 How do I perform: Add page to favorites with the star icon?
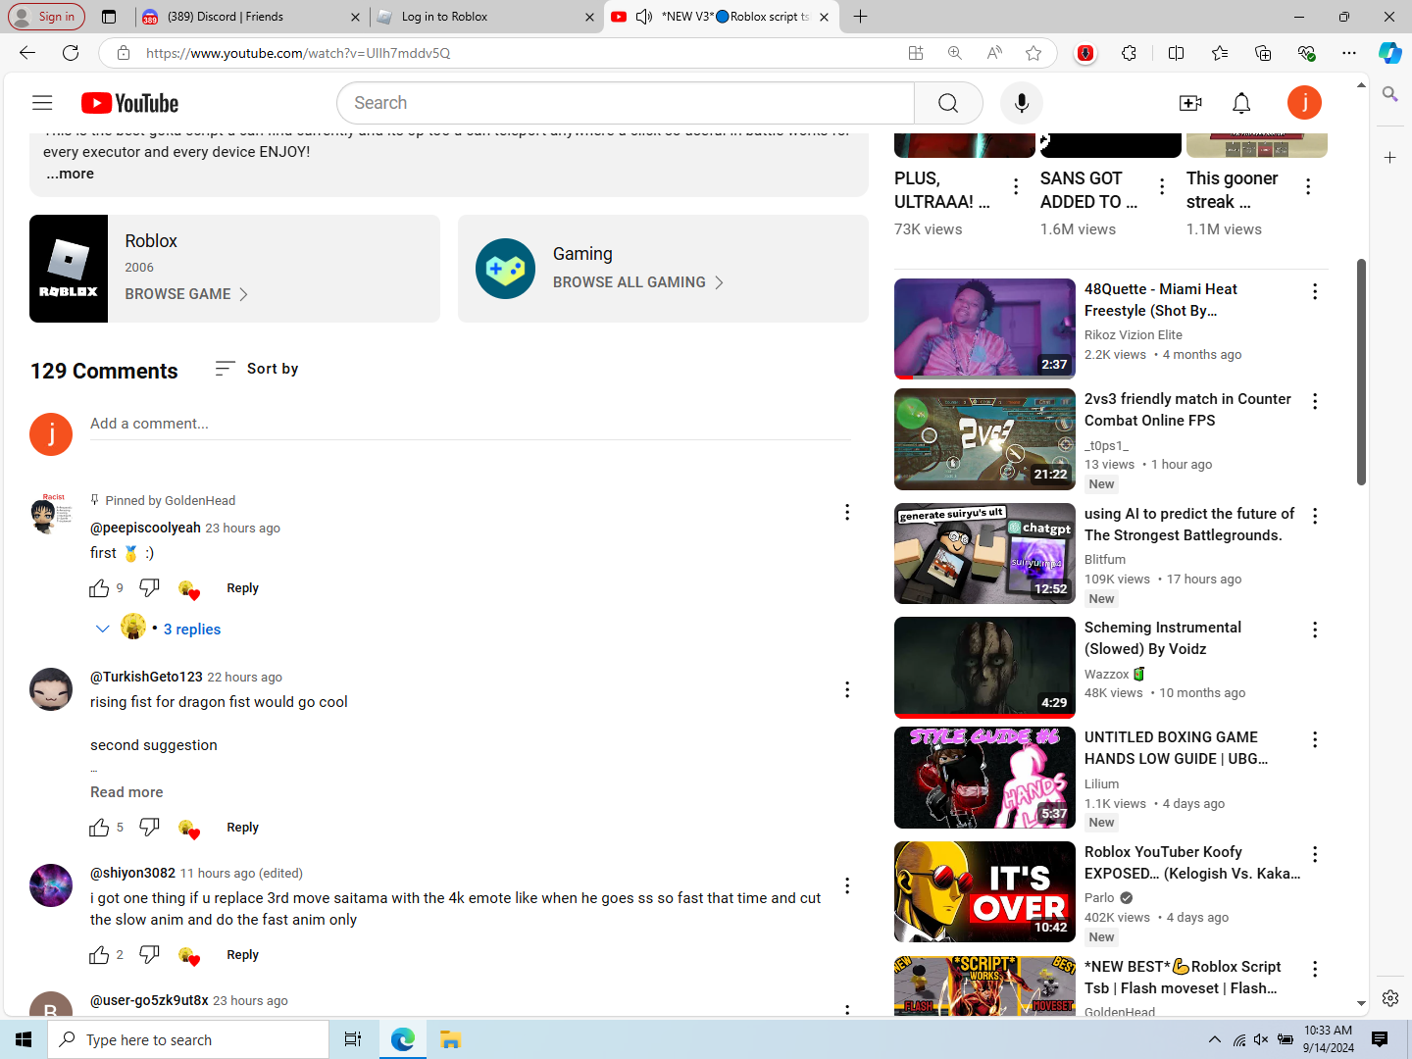(x=1034, y=53)
